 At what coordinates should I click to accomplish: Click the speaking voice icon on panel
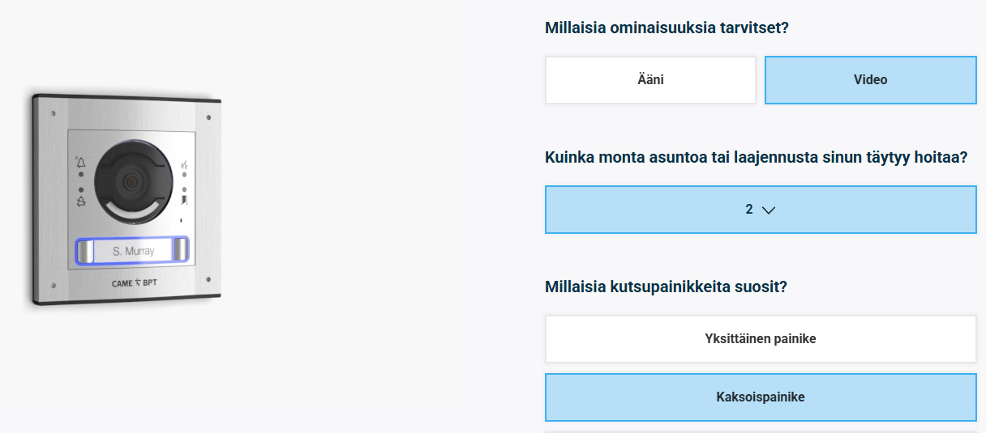[x=185, y=166]
